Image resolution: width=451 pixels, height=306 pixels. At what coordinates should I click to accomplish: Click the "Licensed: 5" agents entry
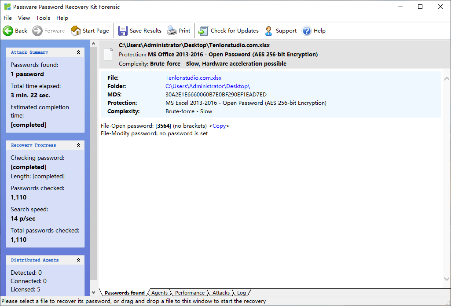(26, 289)
